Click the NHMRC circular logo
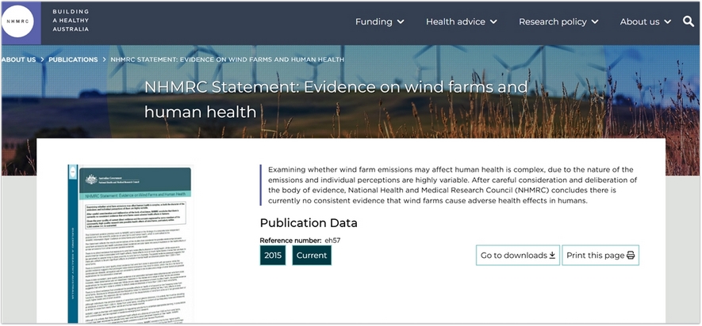The width and height of the screenshot is (702, 326). click(x=18, y=22)
